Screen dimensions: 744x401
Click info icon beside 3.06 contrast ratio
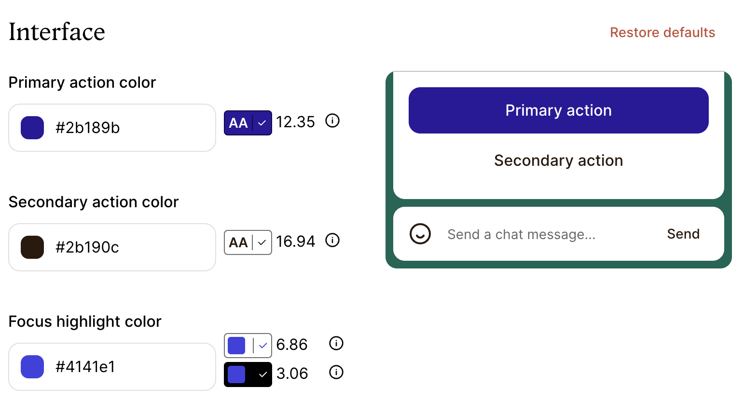click(336, 372)
